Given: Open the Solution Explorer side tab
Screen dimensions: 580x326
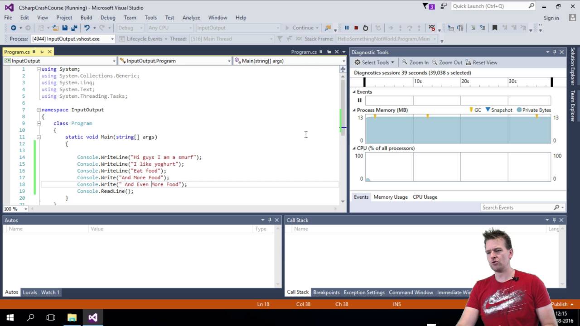Looking at the screenshot, I should pyautogui.click(x=573, y=67).
